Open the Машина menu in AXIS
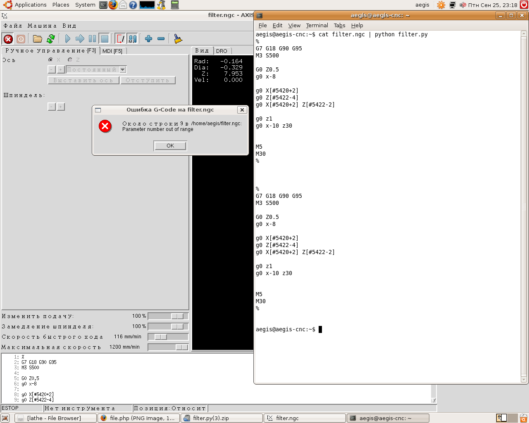This screenshot has height=423, width=529. click(x=42, y=26)
